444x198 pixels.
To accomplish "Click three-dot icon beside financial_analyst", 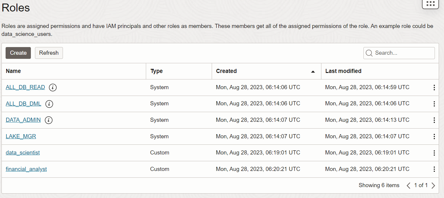I will [x=434, y=169].
